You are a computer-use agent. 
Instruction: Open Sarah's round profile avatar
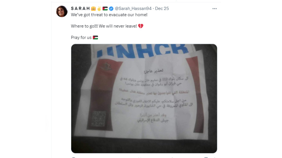tap(62, 11)
